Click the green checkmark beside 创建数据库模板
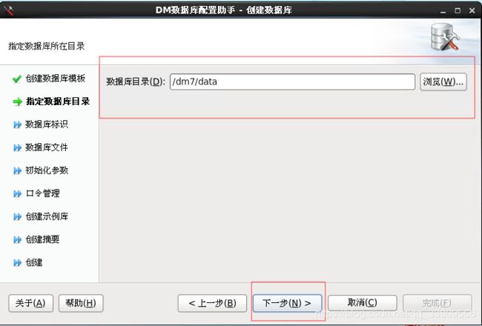482x326 pixels. 17,79
